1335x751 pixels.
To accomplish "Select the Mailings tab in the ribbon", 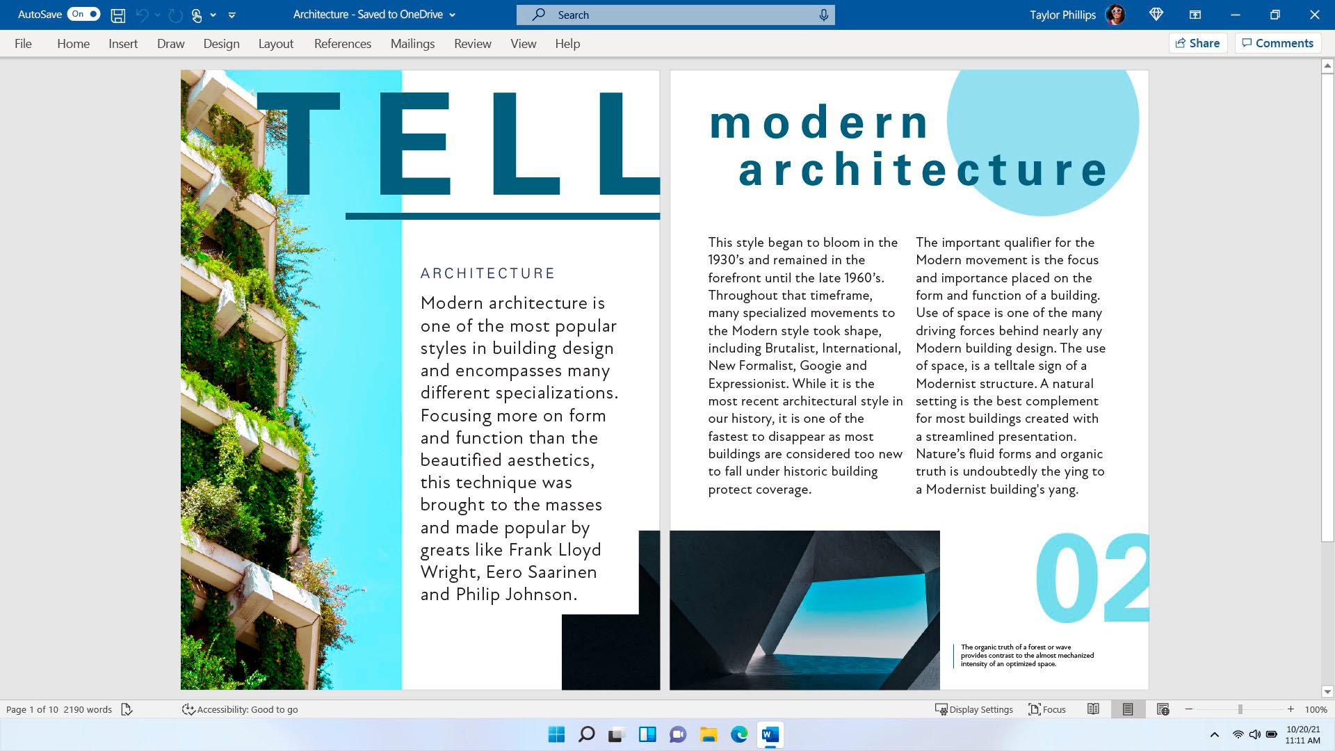I will [412, 43].
